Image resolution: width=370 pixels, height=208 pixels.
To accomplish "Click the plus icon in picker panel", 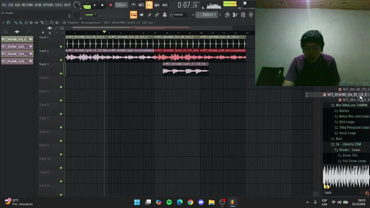I will (43, 32).
